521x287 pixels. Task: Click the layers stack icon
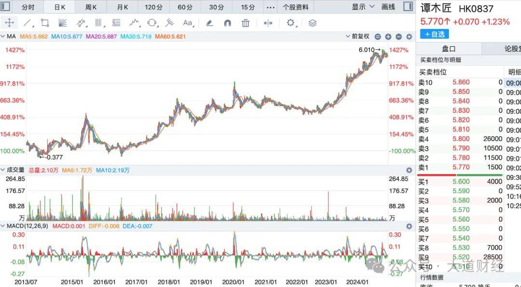pos(312,23)
